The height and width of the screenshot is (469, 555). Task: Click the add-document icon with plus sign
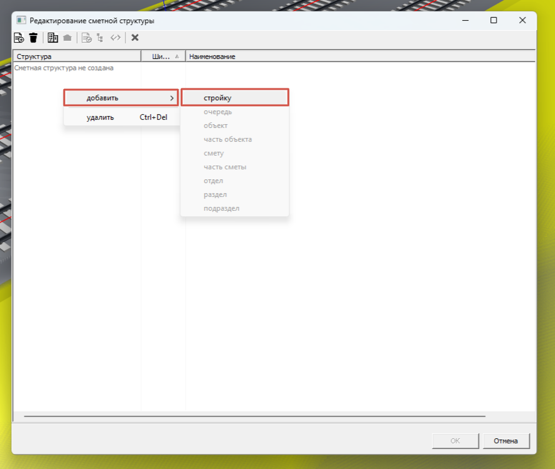coord(19,38)
